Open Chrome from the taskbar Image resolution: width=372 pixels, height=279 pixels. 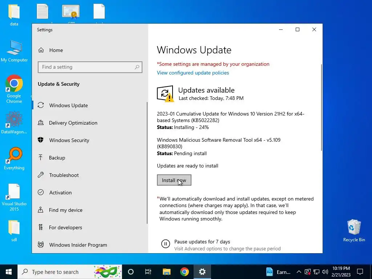(184, 272)
